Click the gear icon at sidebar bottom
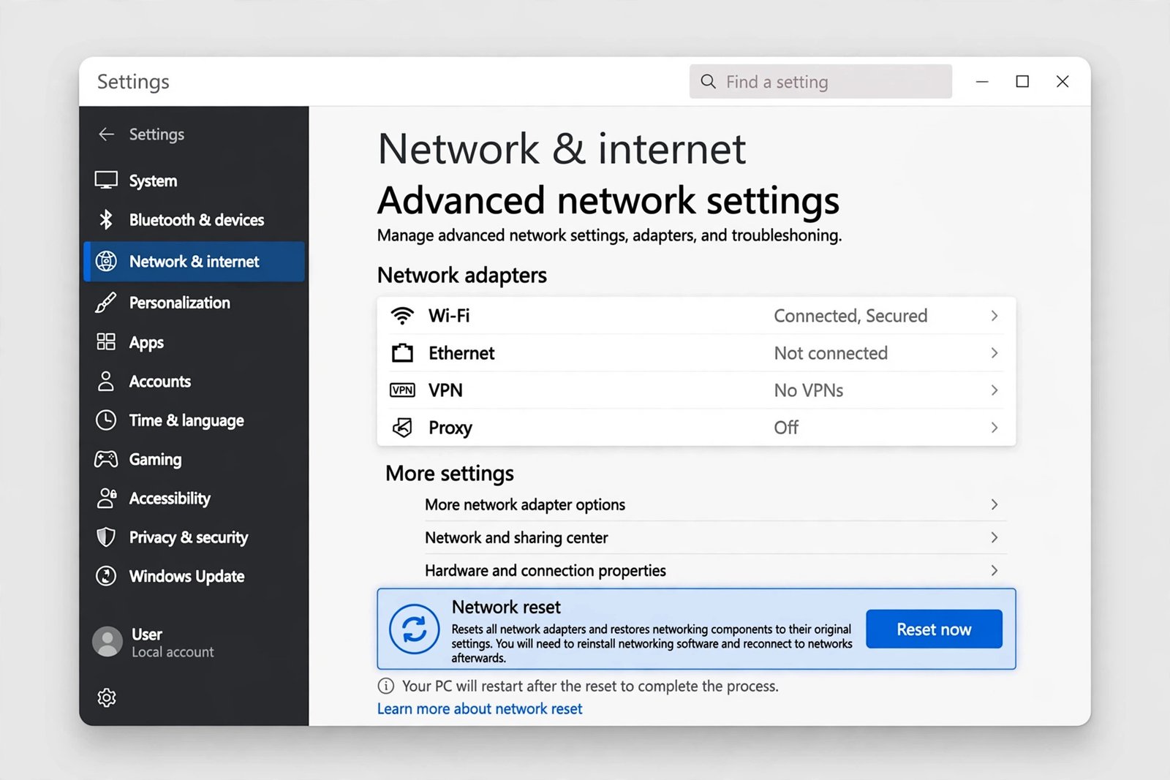The width and height of the screenshot is (1170, 780). 107,697
